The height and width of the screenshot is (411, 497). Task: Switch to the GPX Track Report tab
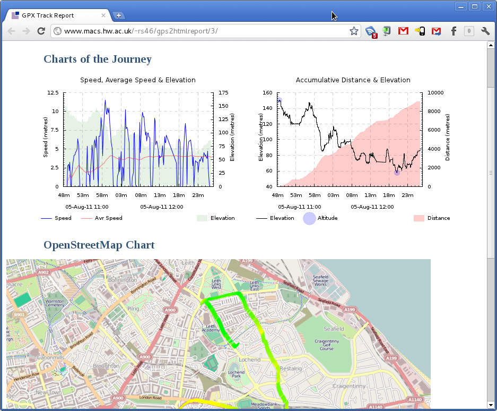pyautogui.click(x=53, y=15)
